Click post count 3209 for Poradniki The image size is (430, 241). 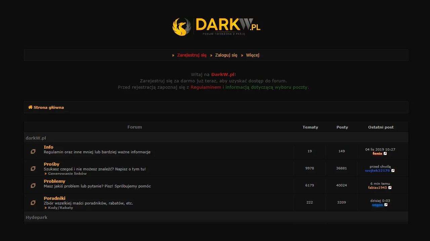342,203
